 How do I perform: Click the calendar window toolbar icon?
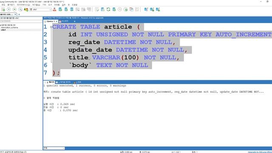coord(131,9)
